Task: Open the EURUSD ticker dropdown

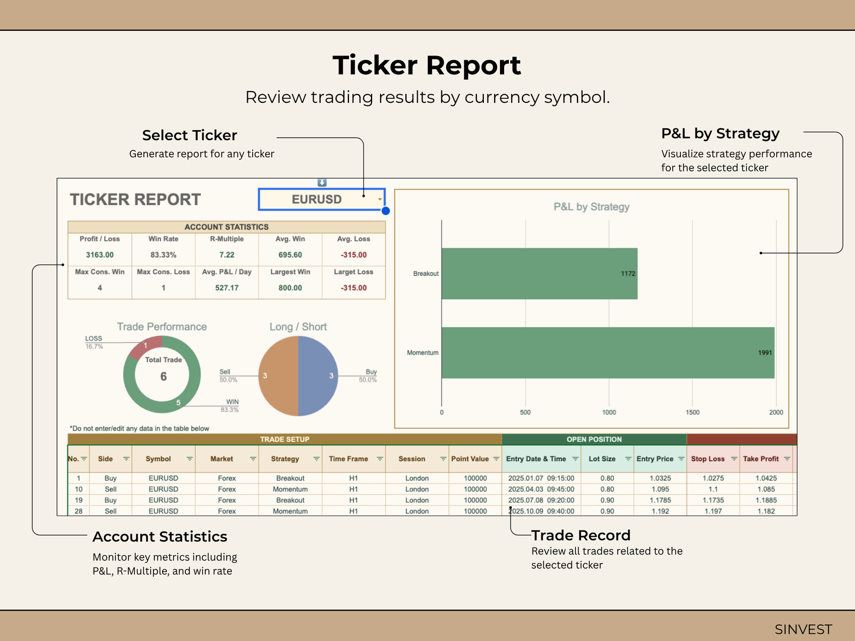Action: (x=380, y=199)
